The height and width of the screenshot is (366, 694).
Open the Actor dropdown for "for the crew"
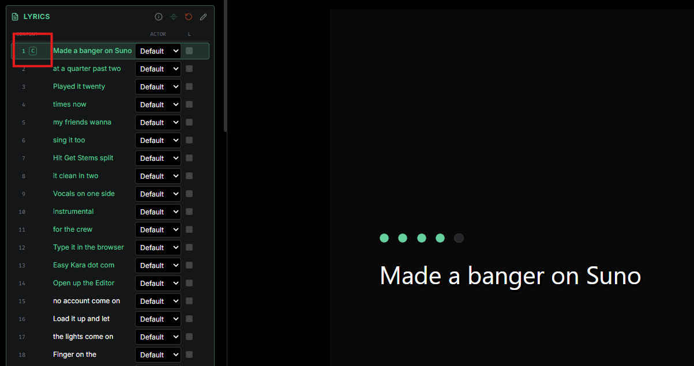(x=158, y=229)
